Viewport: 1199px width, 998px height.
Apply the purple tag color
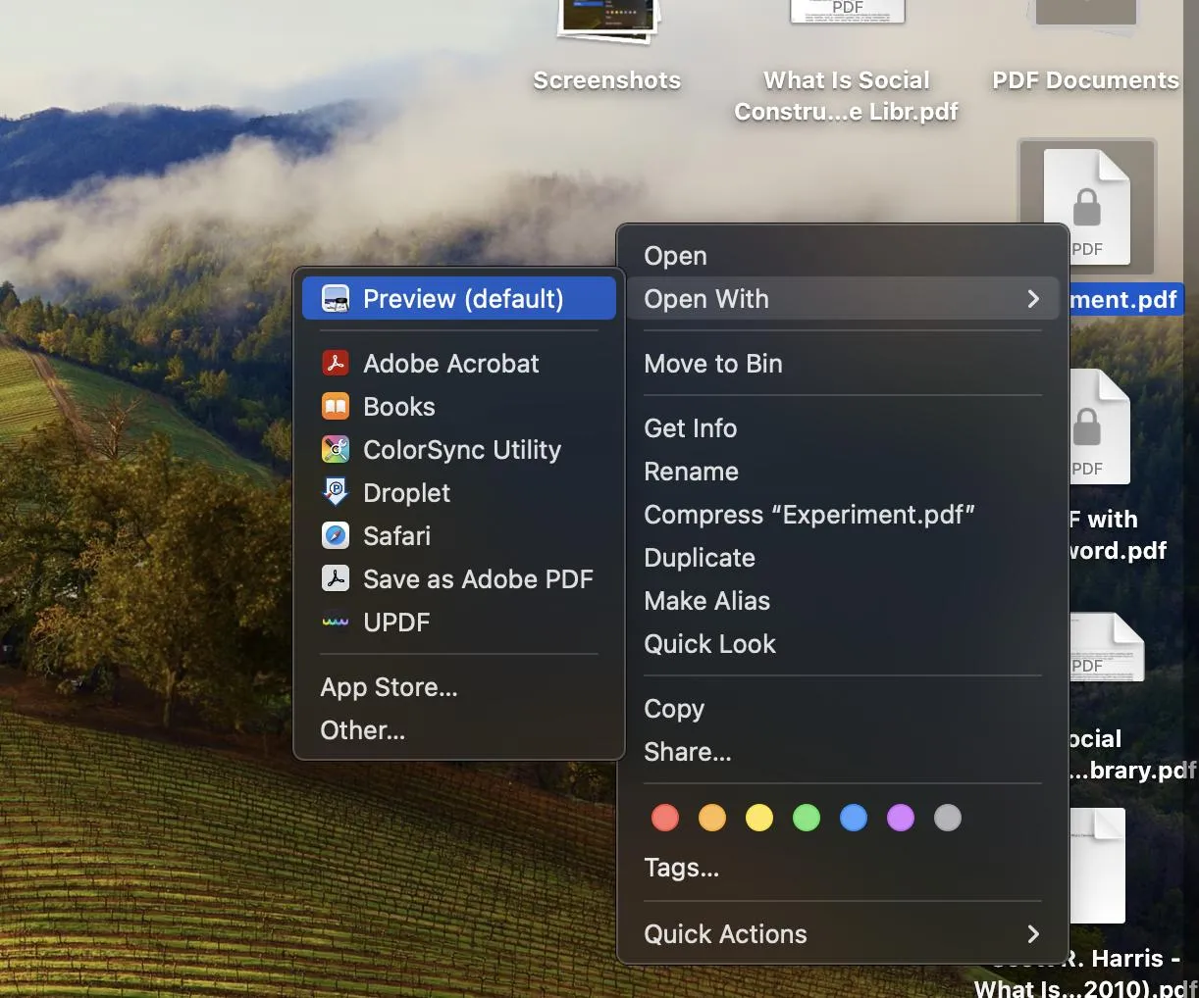tap(901, 818)
